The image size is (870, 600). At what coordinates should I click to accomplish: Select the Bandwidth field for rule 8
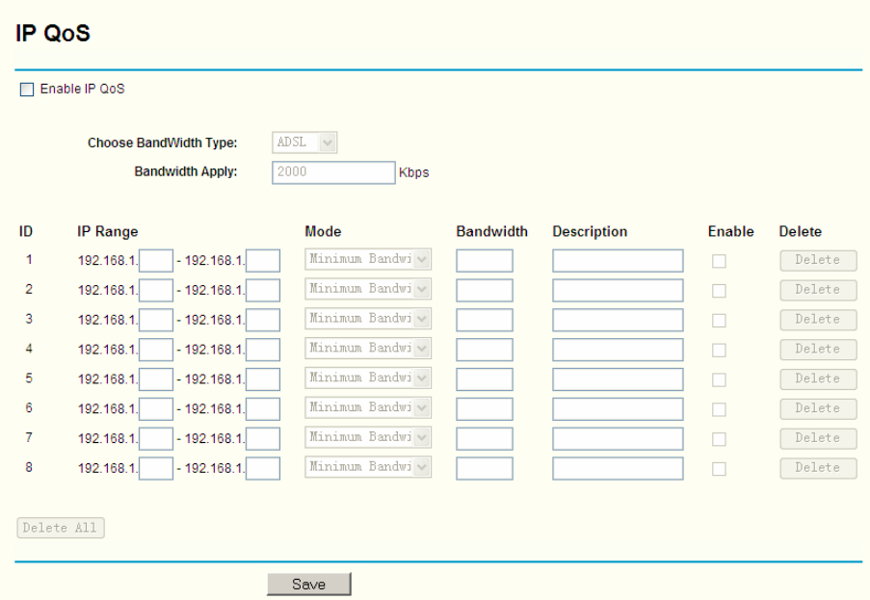pos(484,468)
